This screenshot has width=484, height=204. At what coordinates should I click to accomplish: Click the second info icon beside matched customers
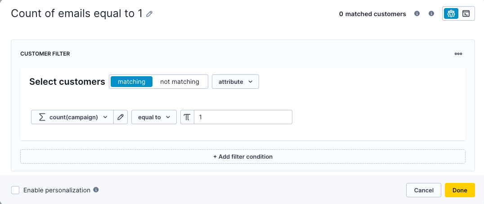tap(431, 13)
